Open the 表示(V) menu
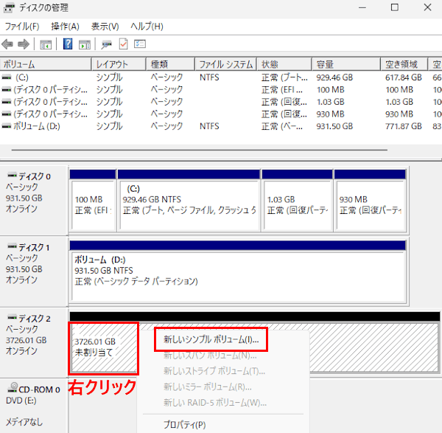The height and width of the screenshot is (433, 442). [x=105, y=27]
